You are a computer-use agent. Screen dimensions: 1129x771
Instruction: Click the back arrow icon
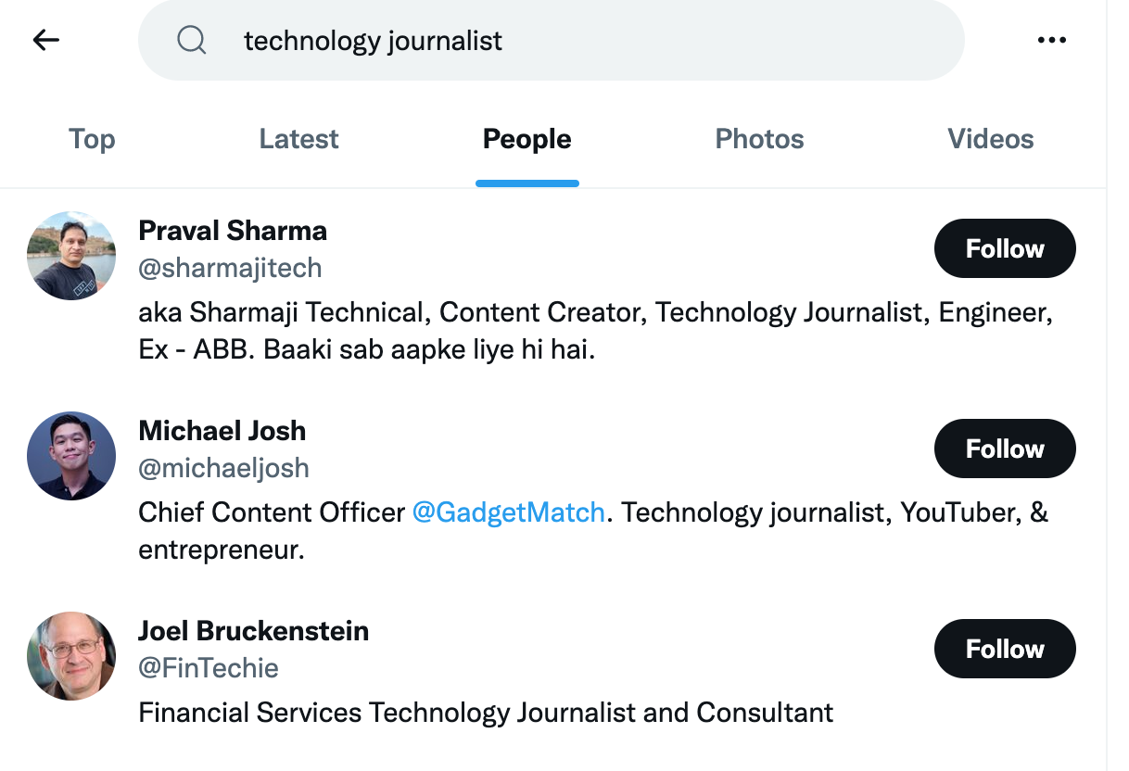(x=45, y=40)
